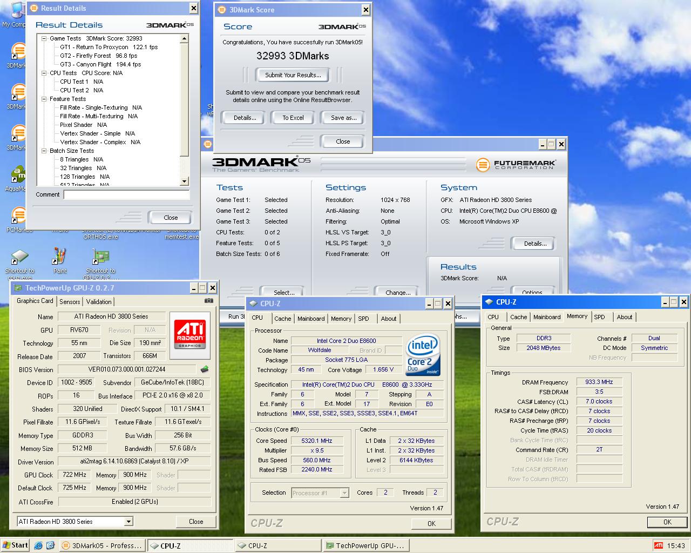
Task: Launch Internet Explorer from quick launch
Action: point(37,545)
